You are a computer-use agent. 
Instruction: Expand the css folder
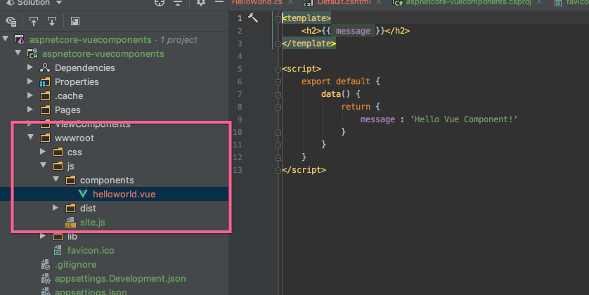click(x=43, y=151)
